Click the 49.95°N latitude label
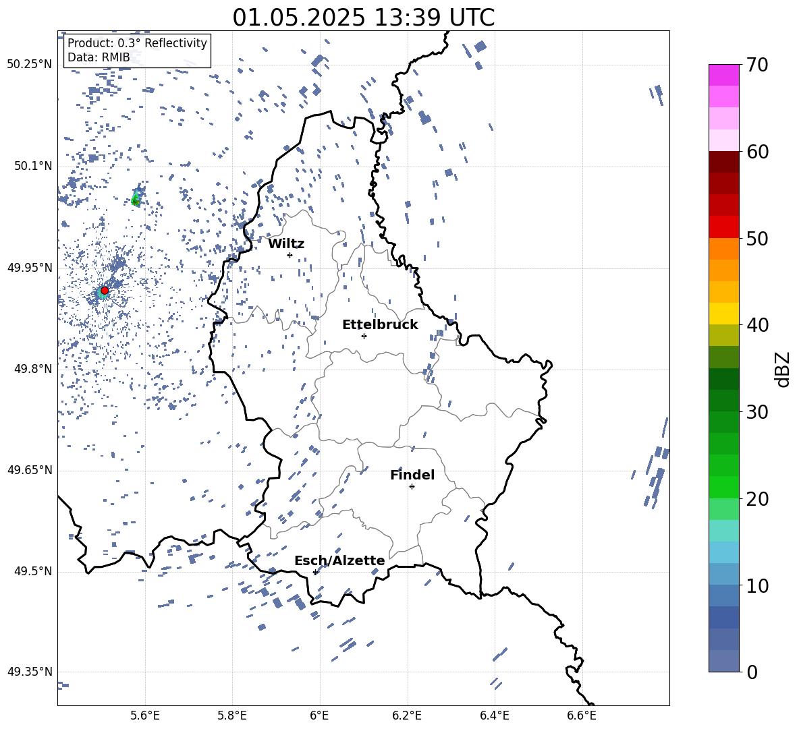799x729 pixels. click(x=30, y=268)
